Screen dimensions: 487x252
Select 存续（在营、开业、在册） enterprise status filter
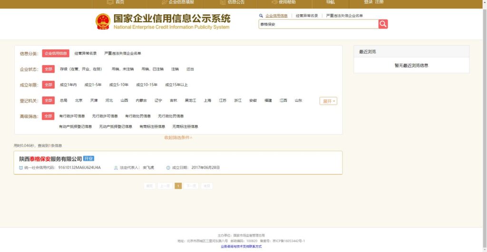(x=81, y=69)
